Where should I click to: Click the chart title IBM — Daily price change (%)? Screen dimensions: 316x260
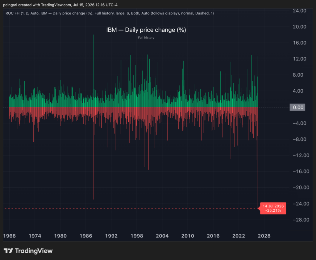146,30
